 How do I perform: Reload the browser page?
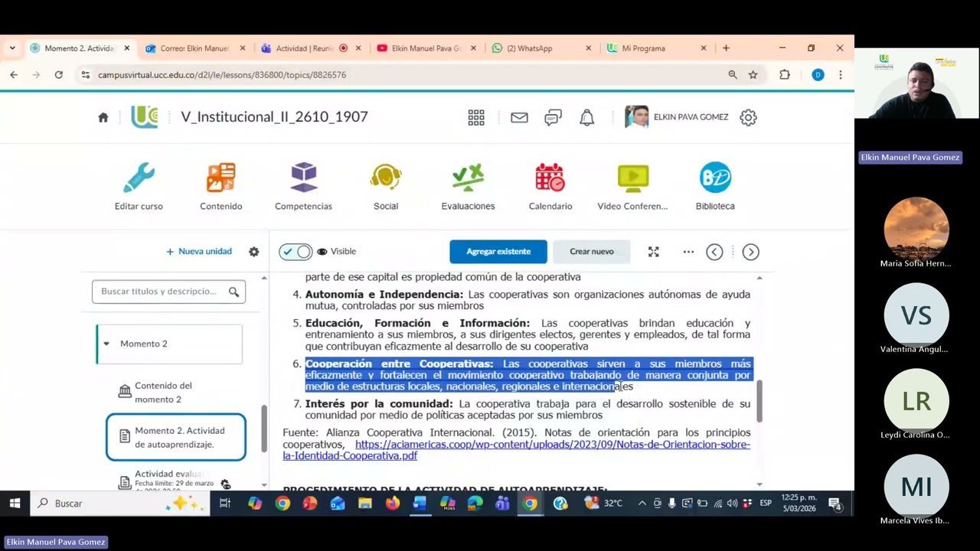58,75
